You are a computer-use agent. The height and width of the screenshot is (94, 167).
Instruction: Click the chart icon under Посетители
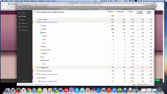click(124, 16)
